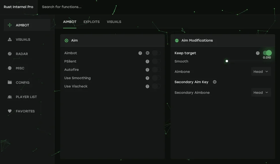The height and width of the screenshot is (164, 280).
Task: Disable the Keep target switch
Action: click(267, 53)
